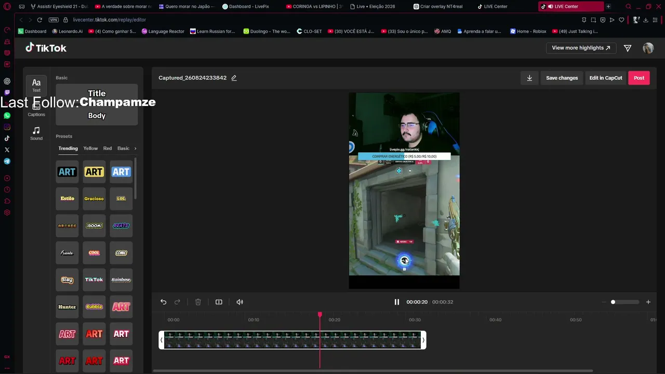Open View more highlights link
Image resolution: width=665 pixels, height=374 pixels.
[x=581, y=48]
